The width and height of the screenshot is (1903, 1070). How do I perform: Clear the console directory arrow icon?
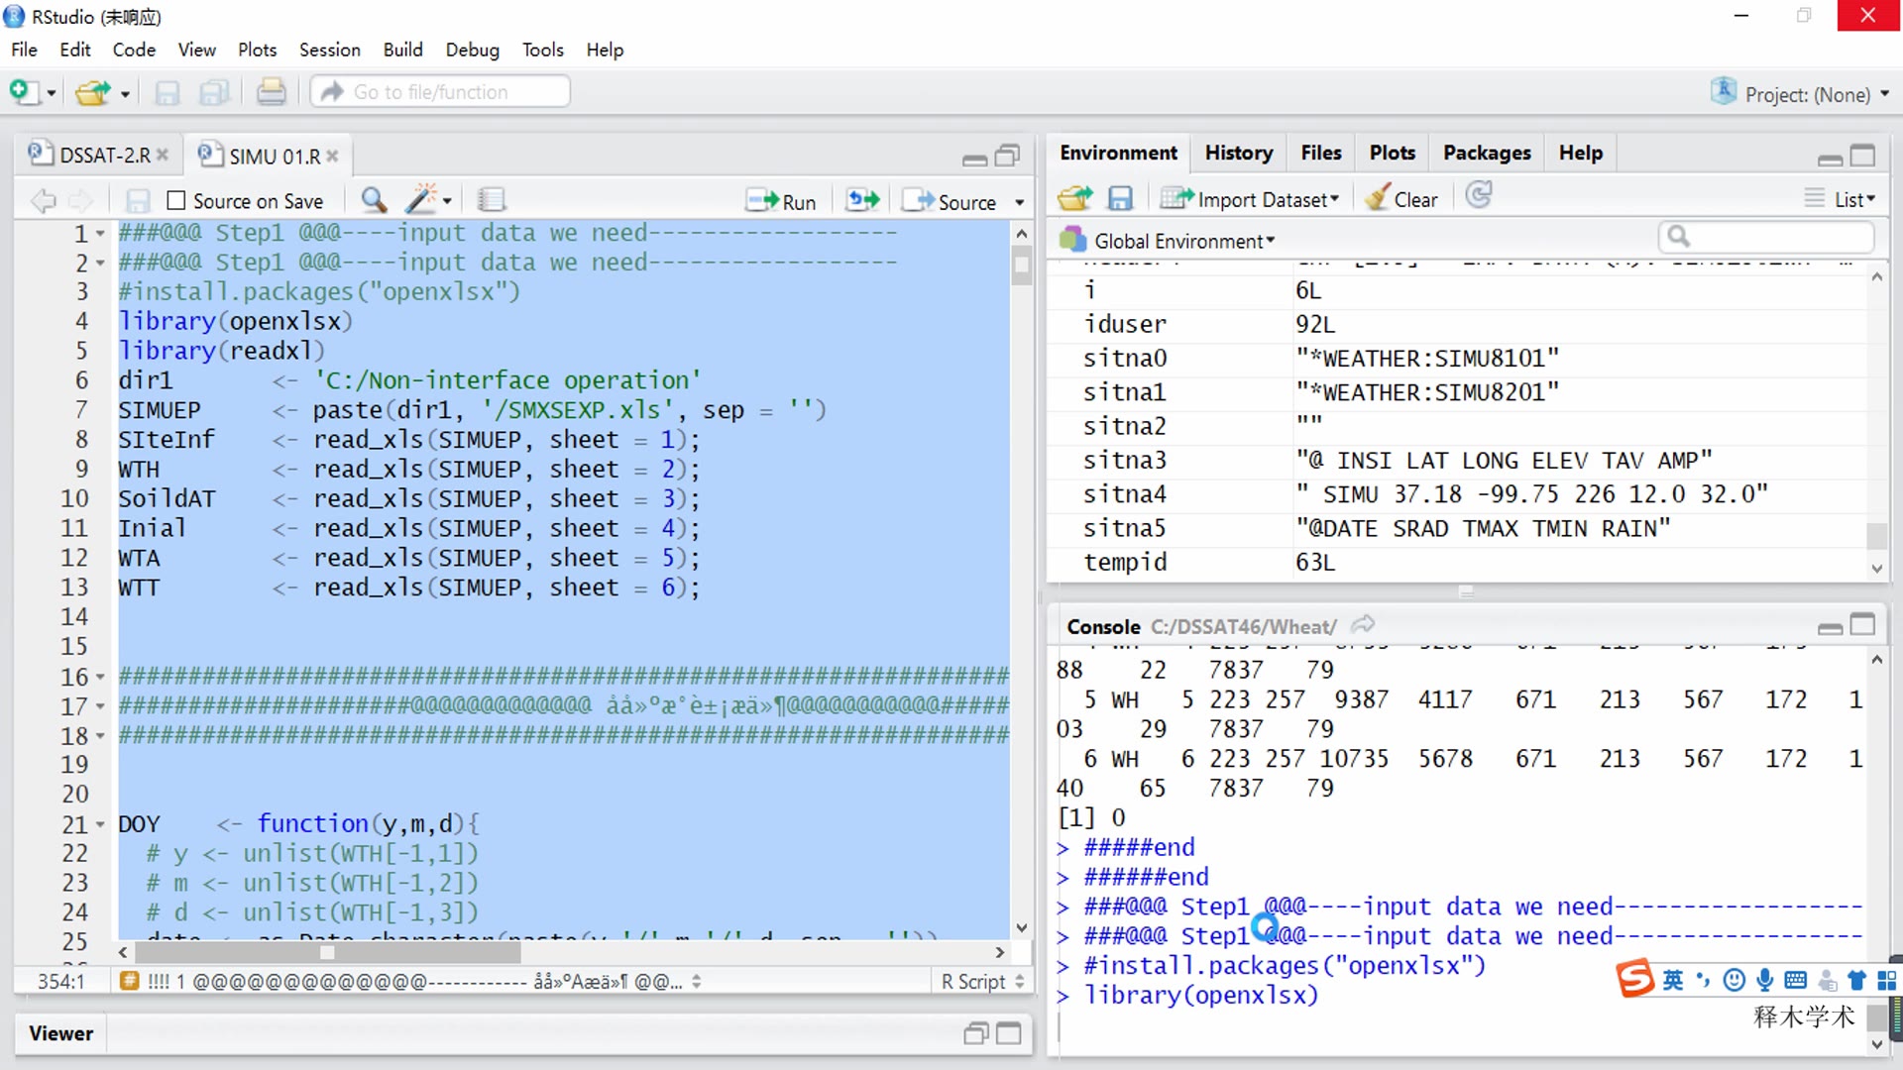pyautogui.click(x=1363, y=624)
